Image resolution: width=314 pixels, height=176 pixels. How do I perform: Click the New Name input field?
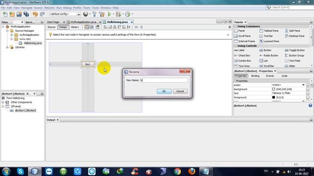pos(164,80)
